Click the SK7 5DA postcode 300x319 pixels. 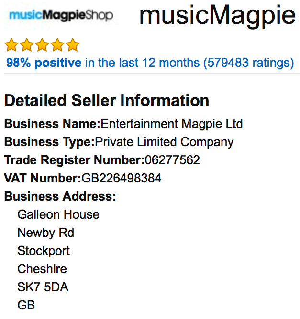(x=43, y=287)
